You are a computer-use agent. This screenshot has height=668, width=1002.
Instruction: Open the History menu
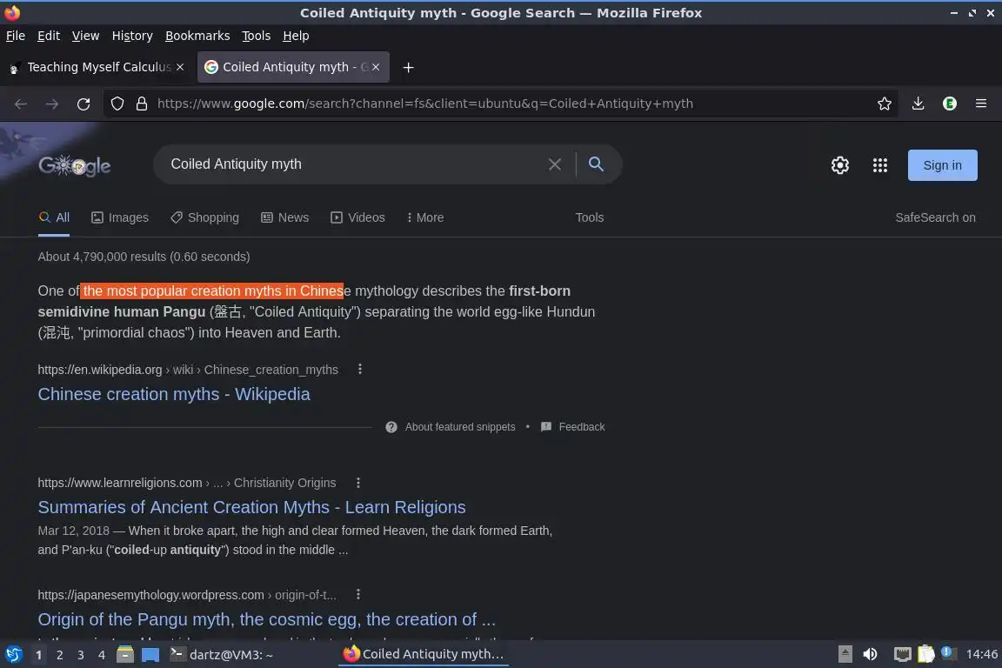(x=132, y=36)
